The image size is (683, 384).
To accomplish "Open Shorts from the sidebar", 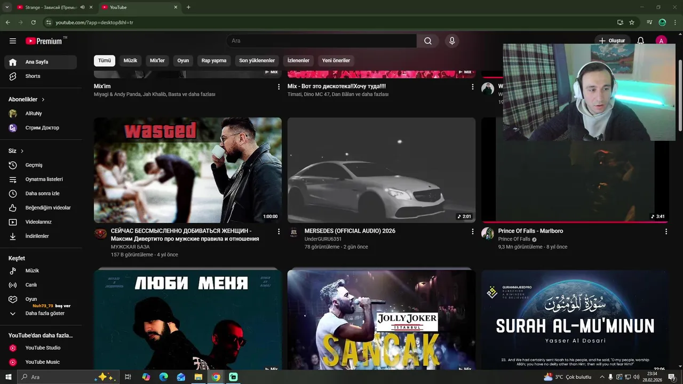I will 41,76.
